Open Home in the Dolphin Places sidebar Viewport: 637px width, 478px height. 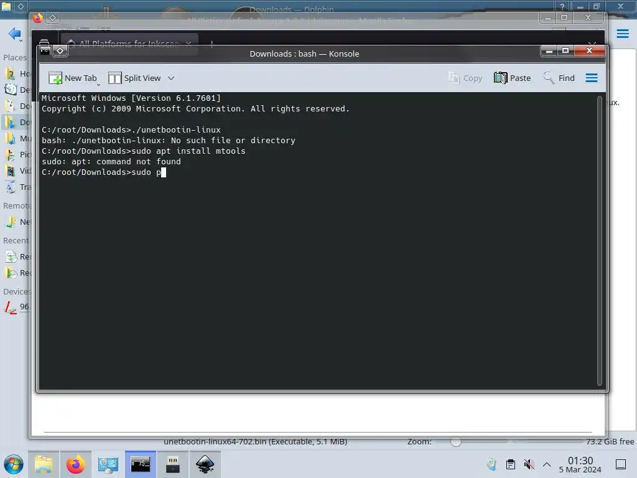tap(16, 73)
